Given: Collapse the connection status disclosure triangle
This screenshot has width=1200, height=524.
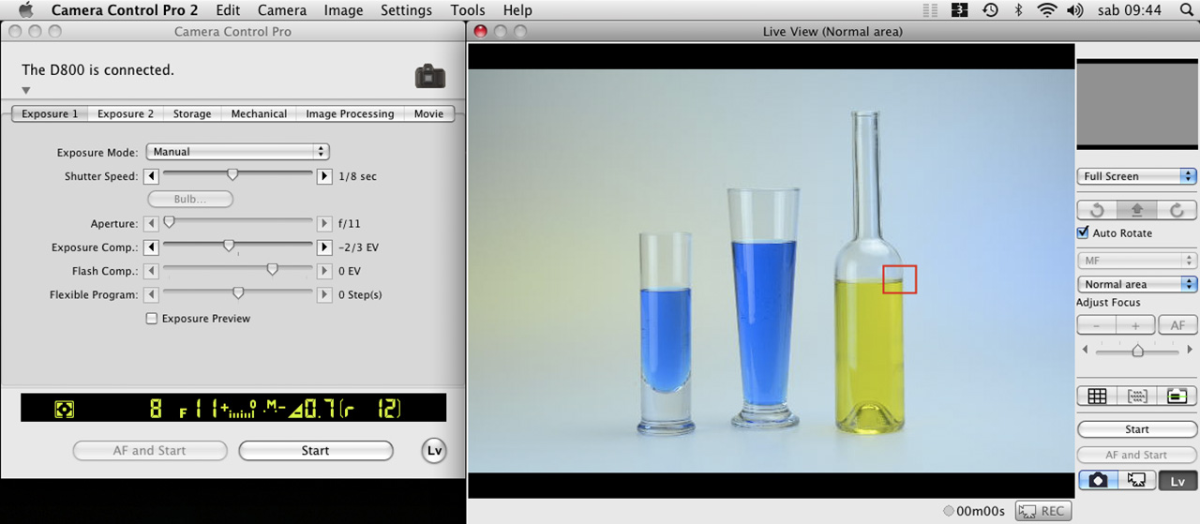Looking at the screenshot, I should pyautogui.click(x=26, y=91).
